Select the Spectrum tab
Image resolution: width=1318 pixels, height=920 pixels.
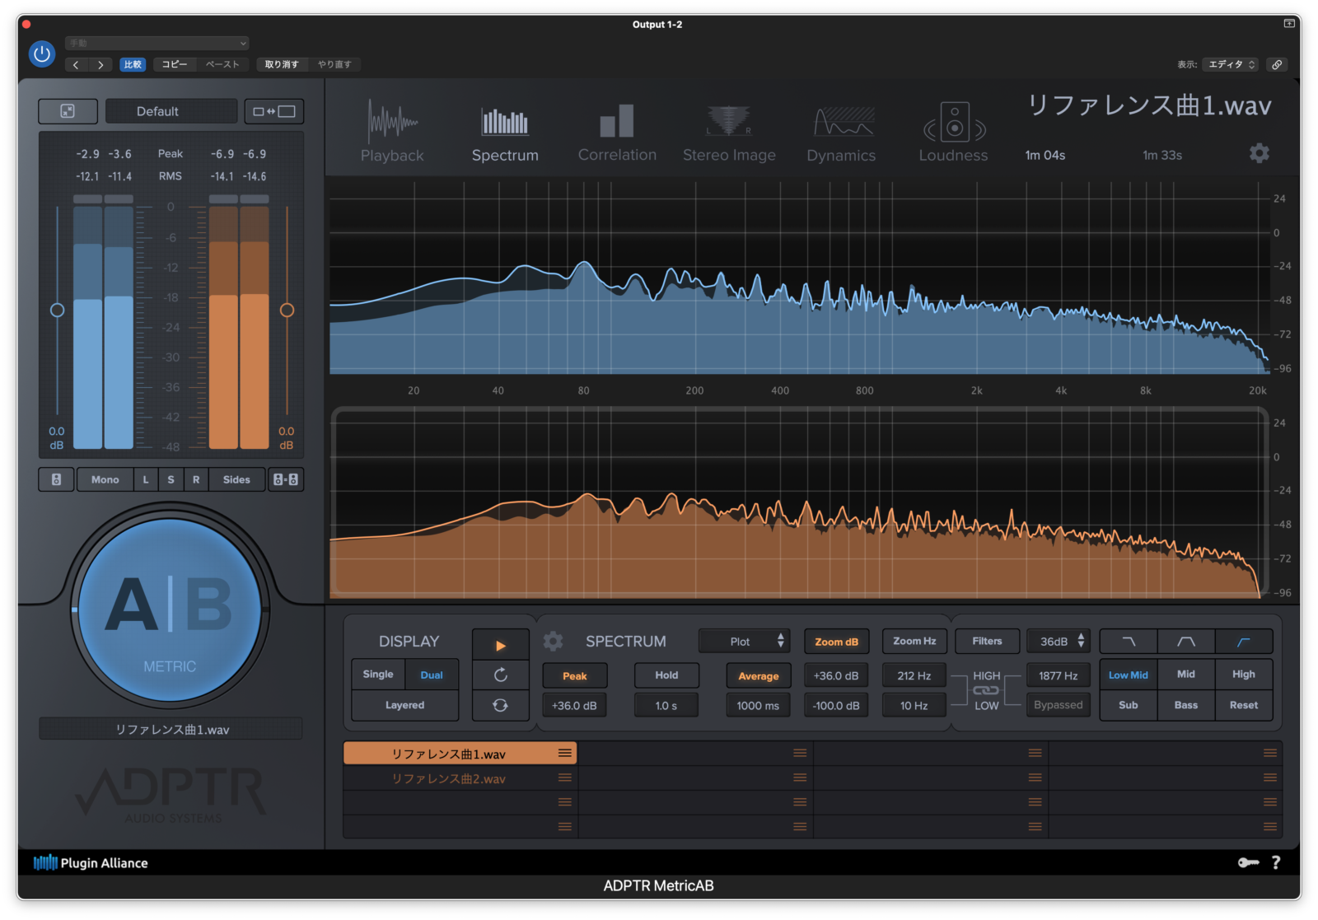coord(505,132)
